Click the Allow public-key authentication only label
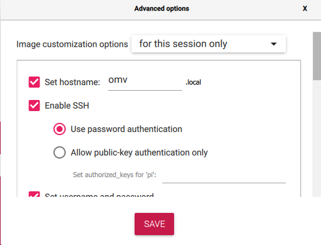 tap(139, 152)
